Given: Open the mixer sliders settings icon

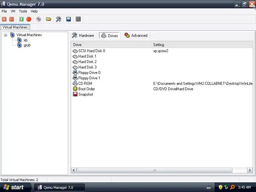Looking at the screenshot, I should point(78,19).
